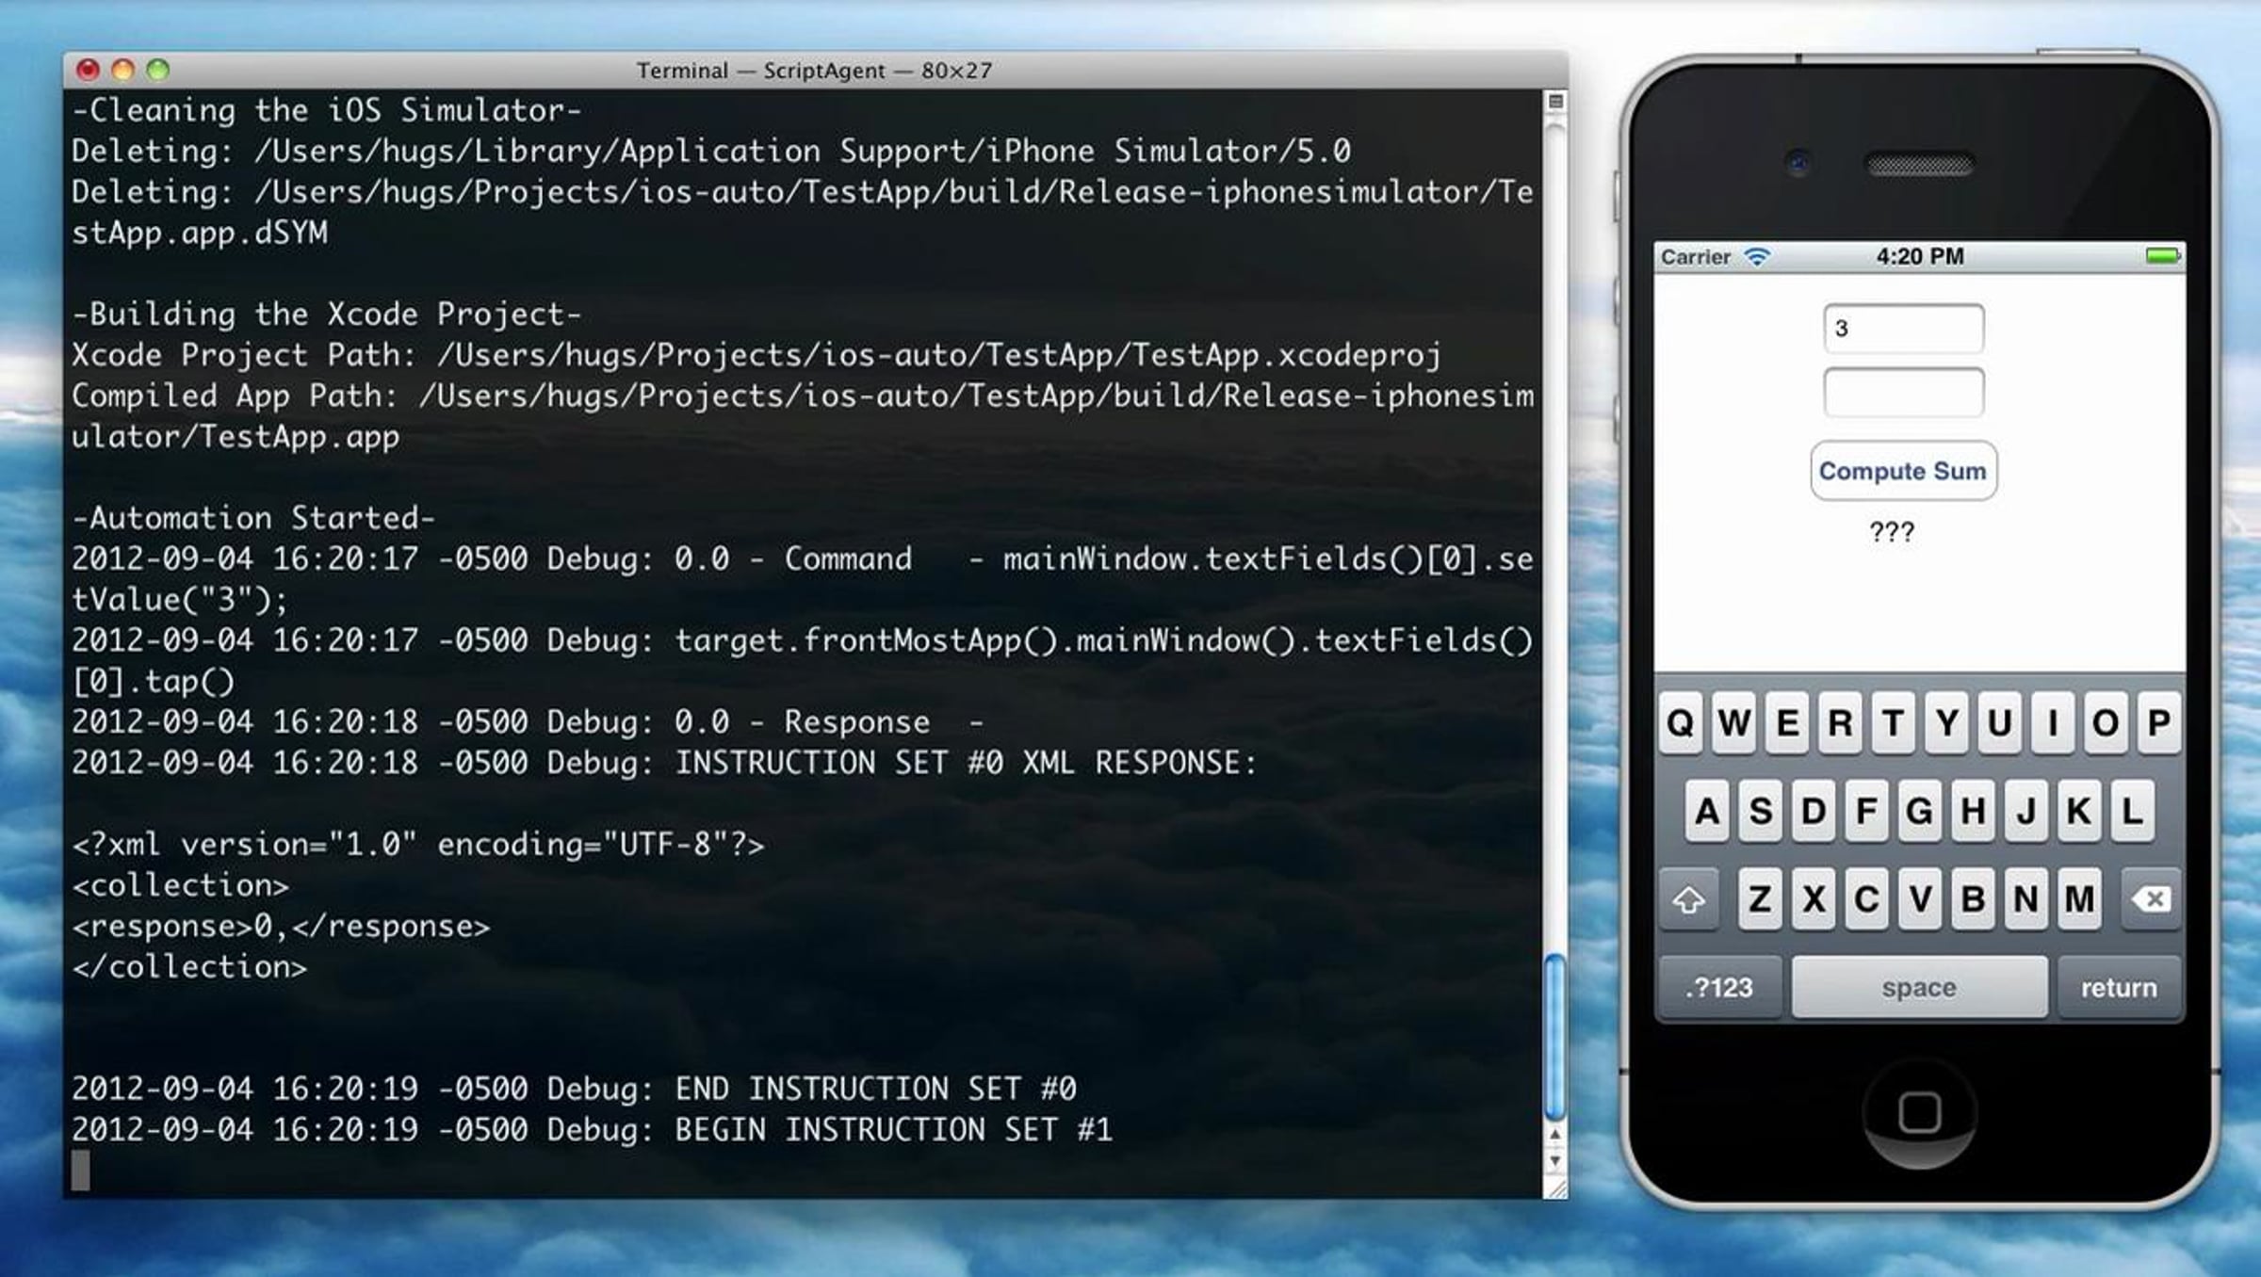
Task: Tap the first text field containing 3
Action: tap(1903, 329)
